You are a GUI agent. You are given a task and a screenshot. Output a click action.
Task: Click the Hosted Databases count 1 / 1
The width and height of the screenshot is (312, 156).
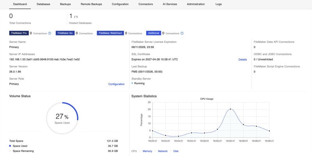click(73, 16)
